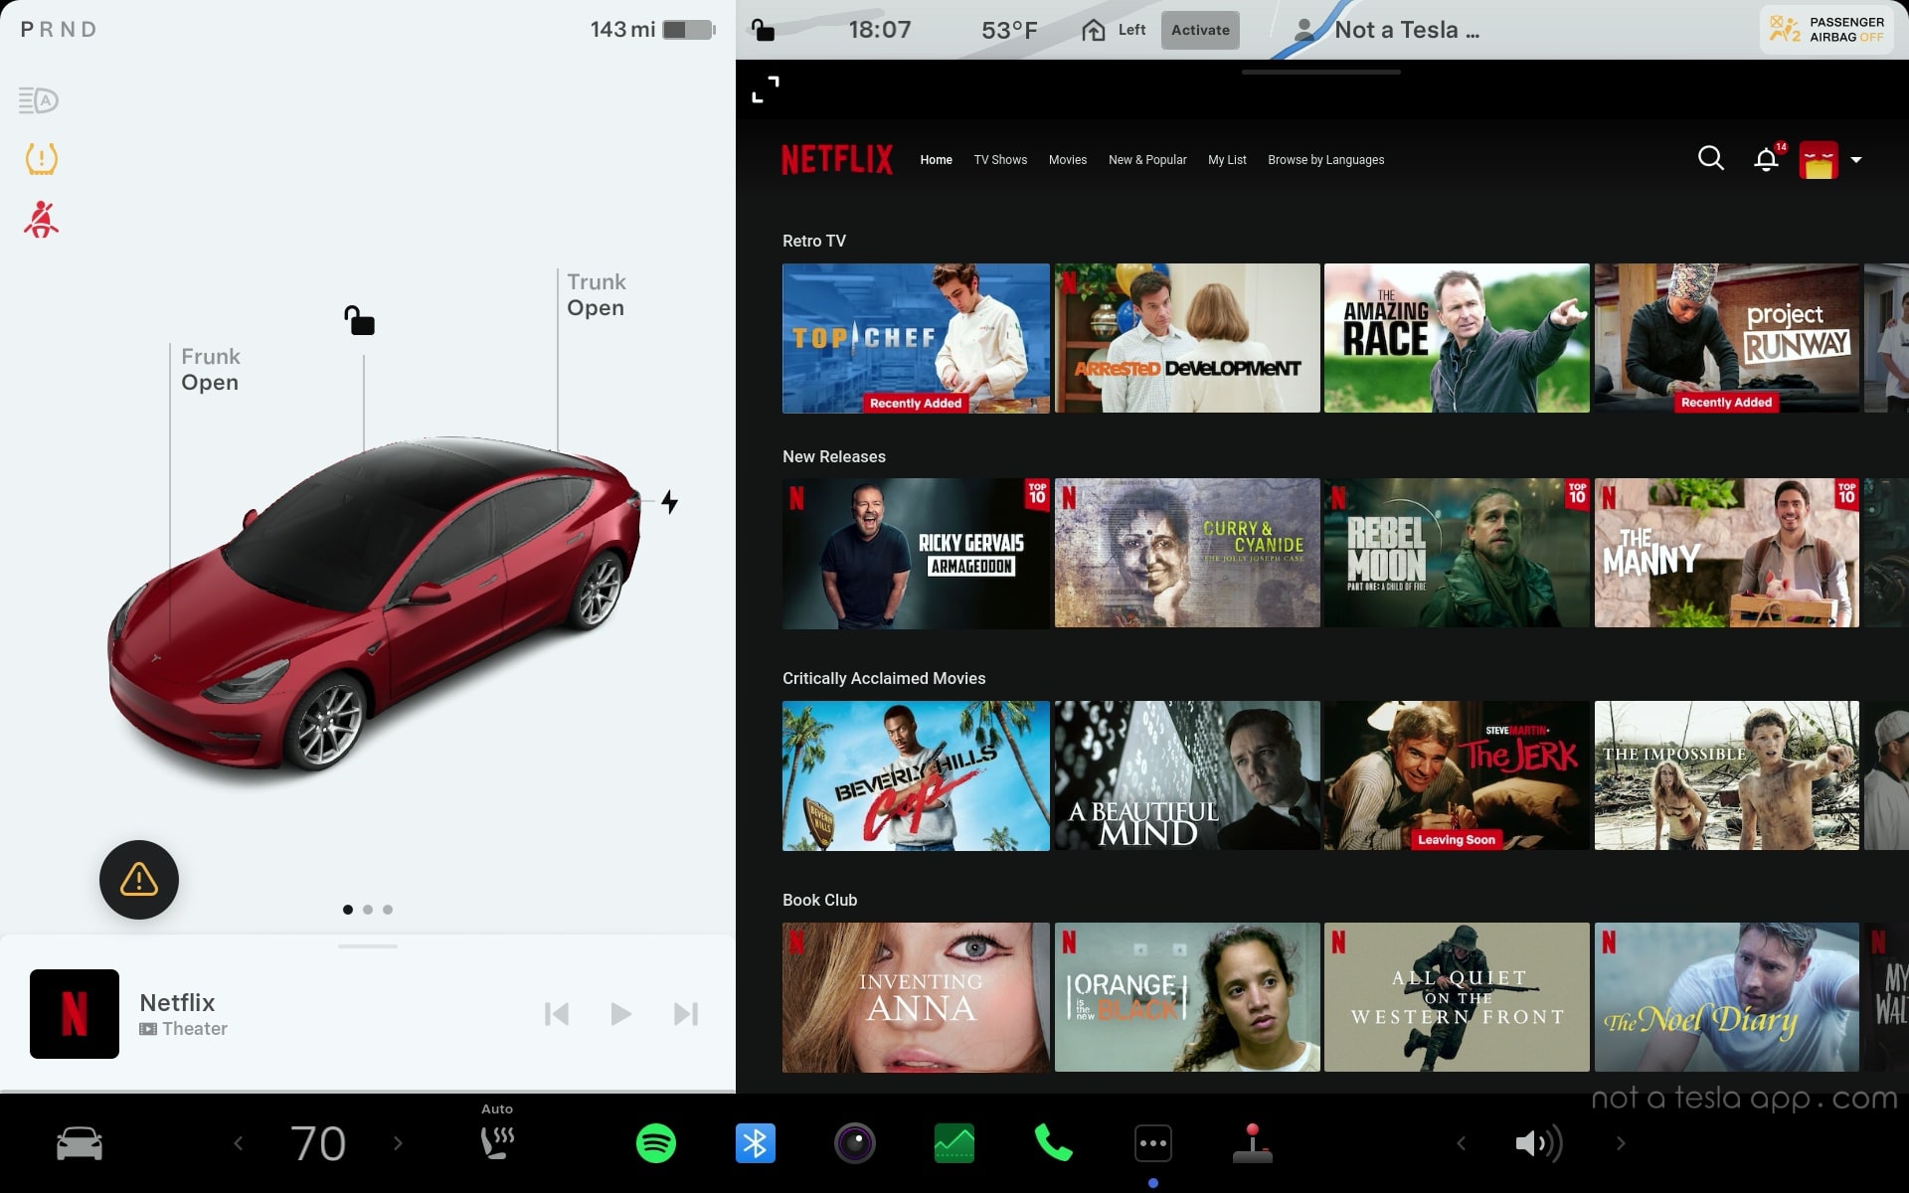Toggle trunk open indicator

[x=596, y=294]
